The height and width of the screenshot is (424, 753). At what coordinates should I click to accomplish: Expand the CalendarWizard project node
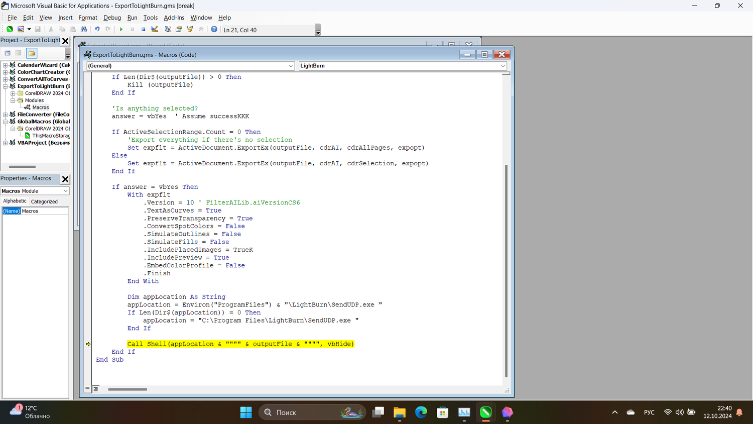coord(5,65)
